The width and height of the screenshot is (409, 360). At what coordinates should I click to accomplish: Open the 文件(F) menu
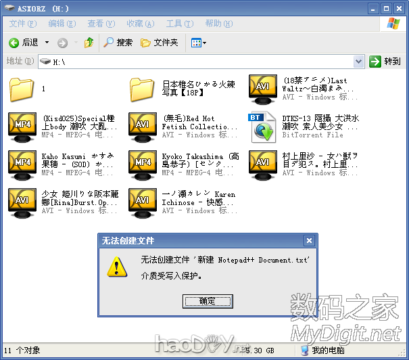22,24
